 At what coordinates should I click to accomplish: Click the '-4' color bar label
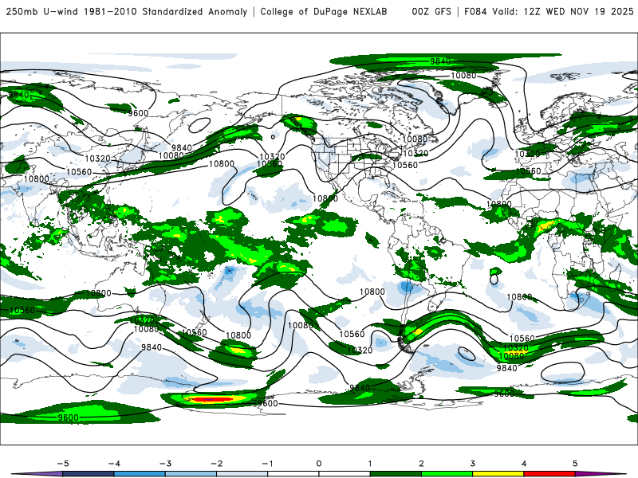114,464
